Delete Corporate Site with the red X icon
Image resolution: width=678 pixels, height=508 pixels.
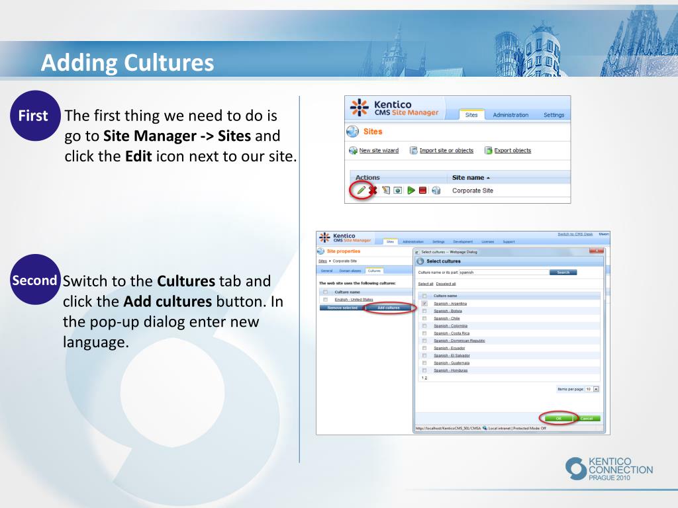tap(373, 190)
